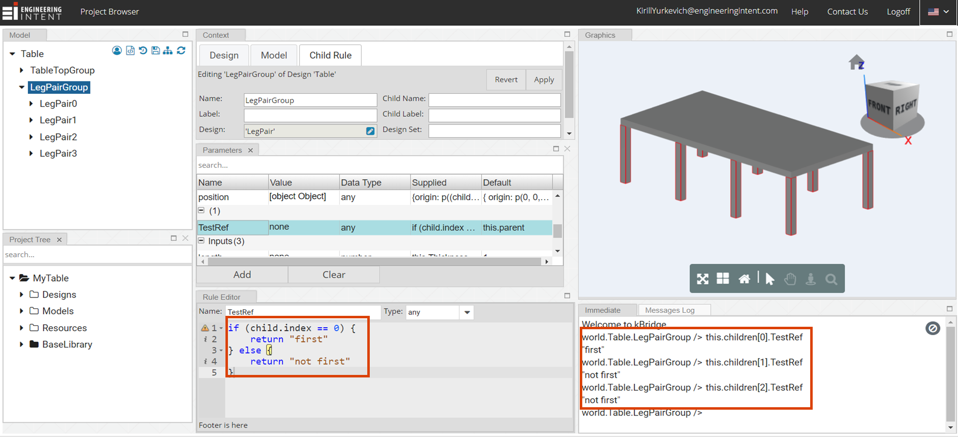Click the history revert icon in Model toolbar
958x437 pixels.
click(x=143, y=50)
